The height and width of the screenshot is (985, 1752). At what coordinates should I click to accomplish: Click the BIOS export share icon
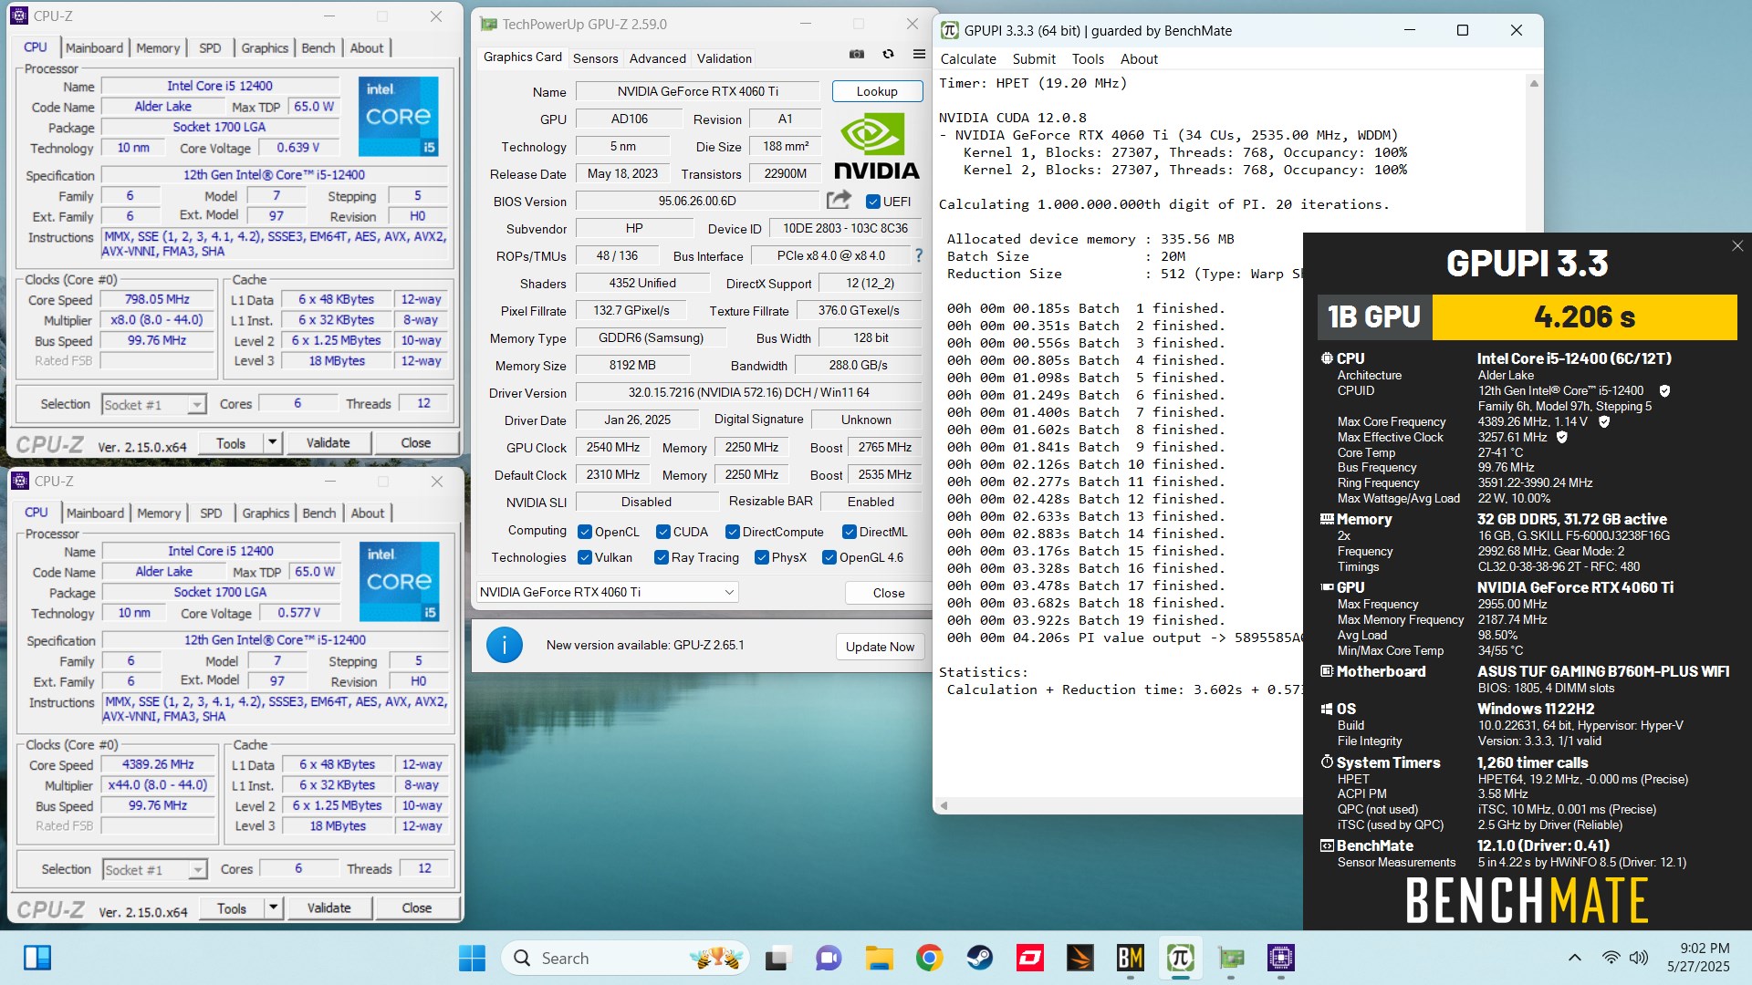pyautogui.click(x=839, y=200)
